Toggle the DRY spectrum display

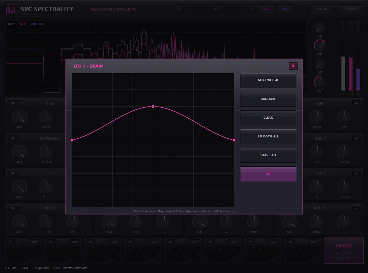[11, 24]
